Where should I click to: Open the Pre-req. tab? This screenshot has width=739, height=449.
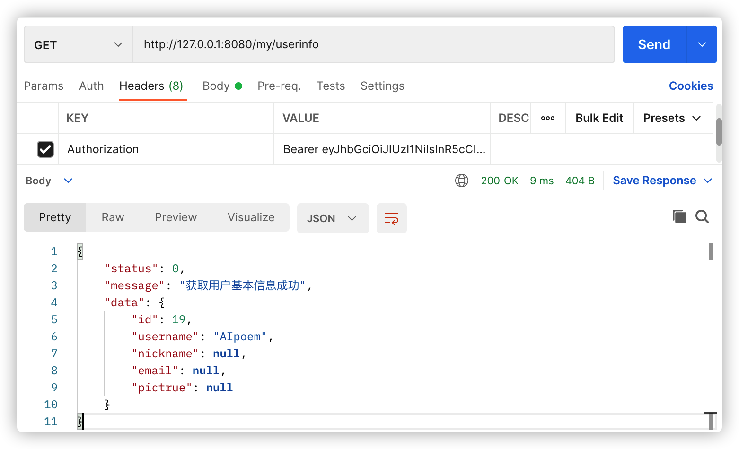(x=279, y=86)
